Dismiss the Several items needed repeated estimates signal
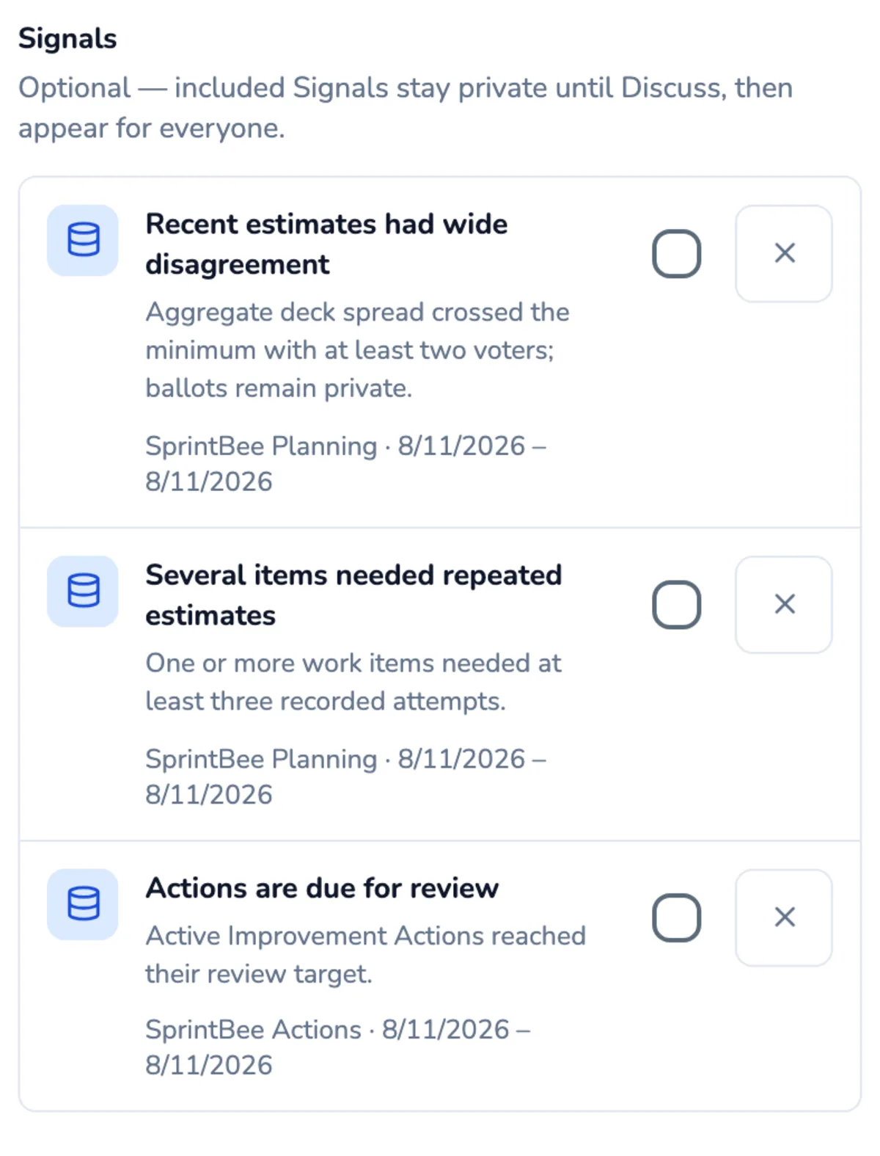This screenshot has height=1156, width=880. coord(784,604)
